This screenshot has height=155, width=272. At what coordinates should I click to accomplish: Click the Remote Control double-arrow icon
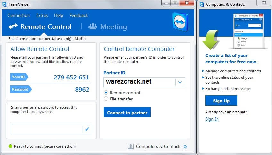click(x=13, y=26)
